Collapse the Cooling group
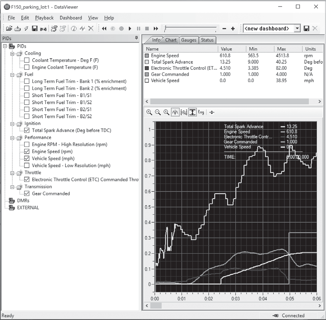 coord(12,54)
